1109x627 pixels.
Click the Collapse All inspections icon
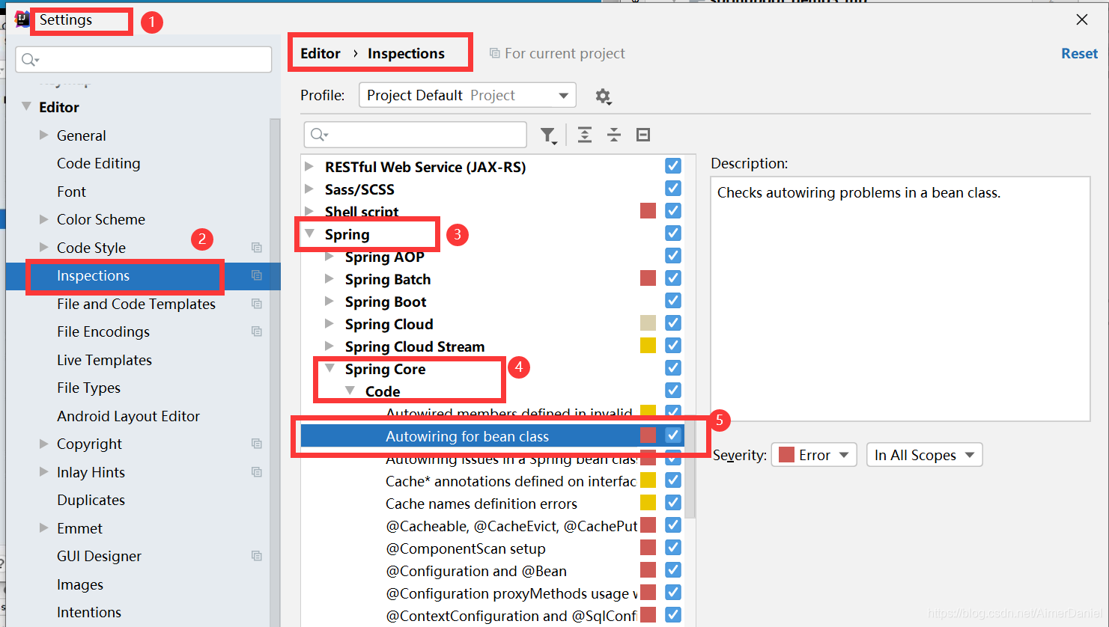[614, 135]
